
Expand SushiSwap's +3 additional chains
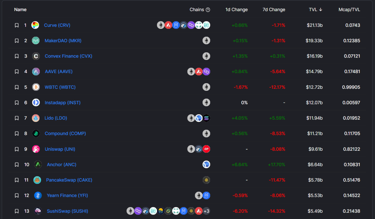coord(206,211)
